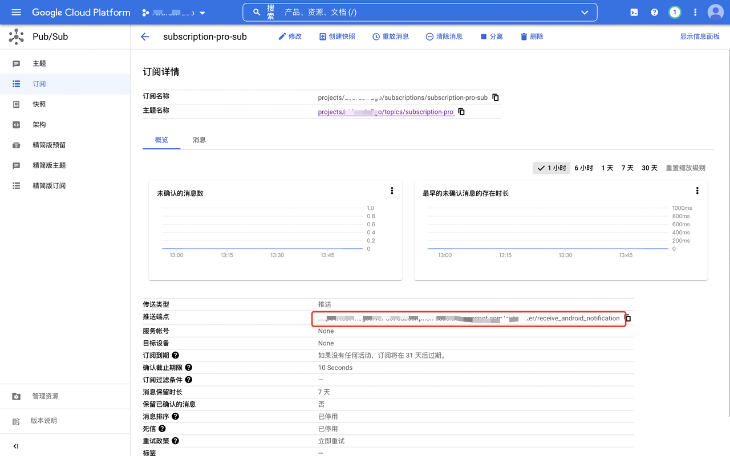
Task: Click the 修改 edit button
Action: (290, 36)
